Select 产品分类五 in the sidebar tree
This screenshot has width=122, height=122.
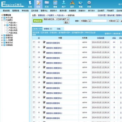[13, 33]
